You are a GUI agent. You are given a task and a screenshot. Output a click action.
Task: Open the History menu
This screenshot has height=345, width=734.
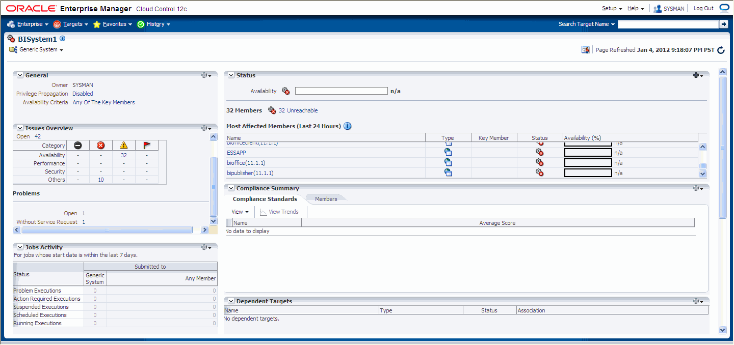[x=153, y=24]
